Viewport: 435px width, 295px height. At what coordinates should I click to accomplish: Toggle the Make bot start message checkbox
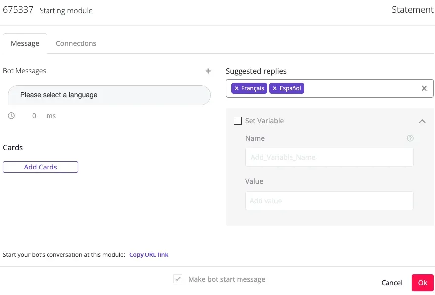coord(177,279)
